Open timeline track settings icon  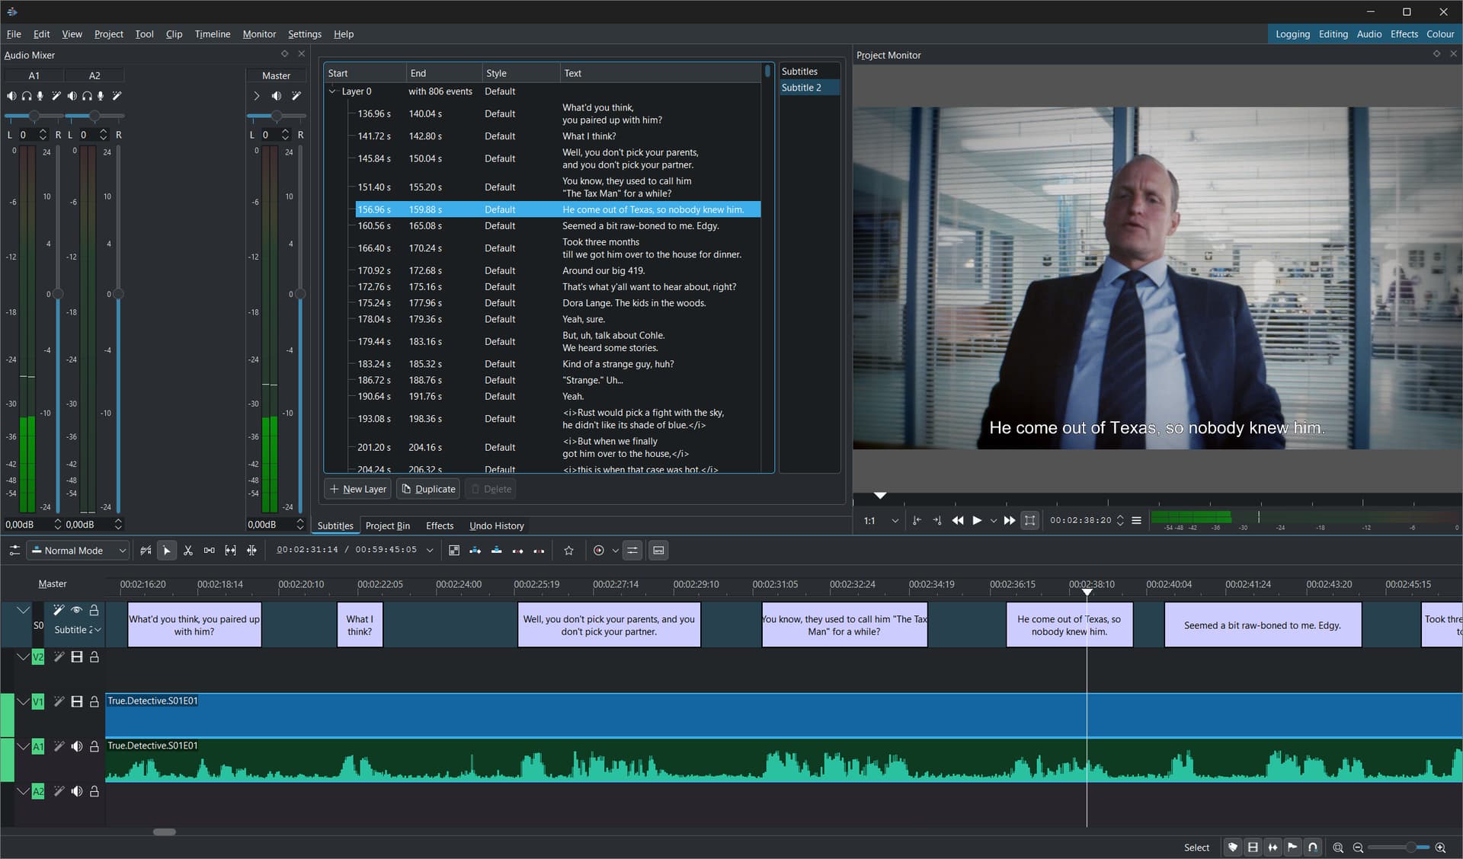click(x=14, y=551)
